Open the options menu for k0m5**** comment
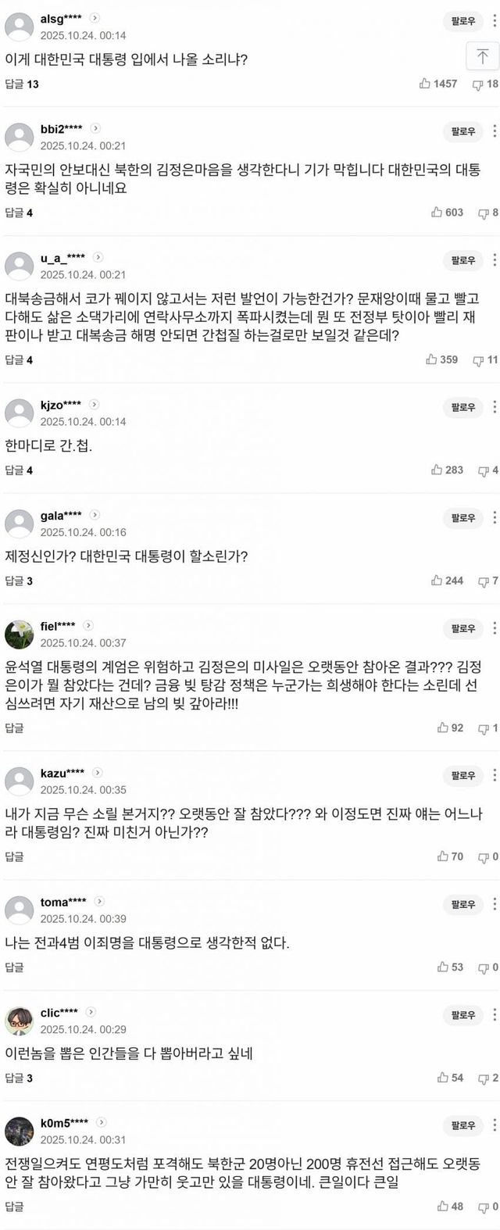 [495, 1125]
